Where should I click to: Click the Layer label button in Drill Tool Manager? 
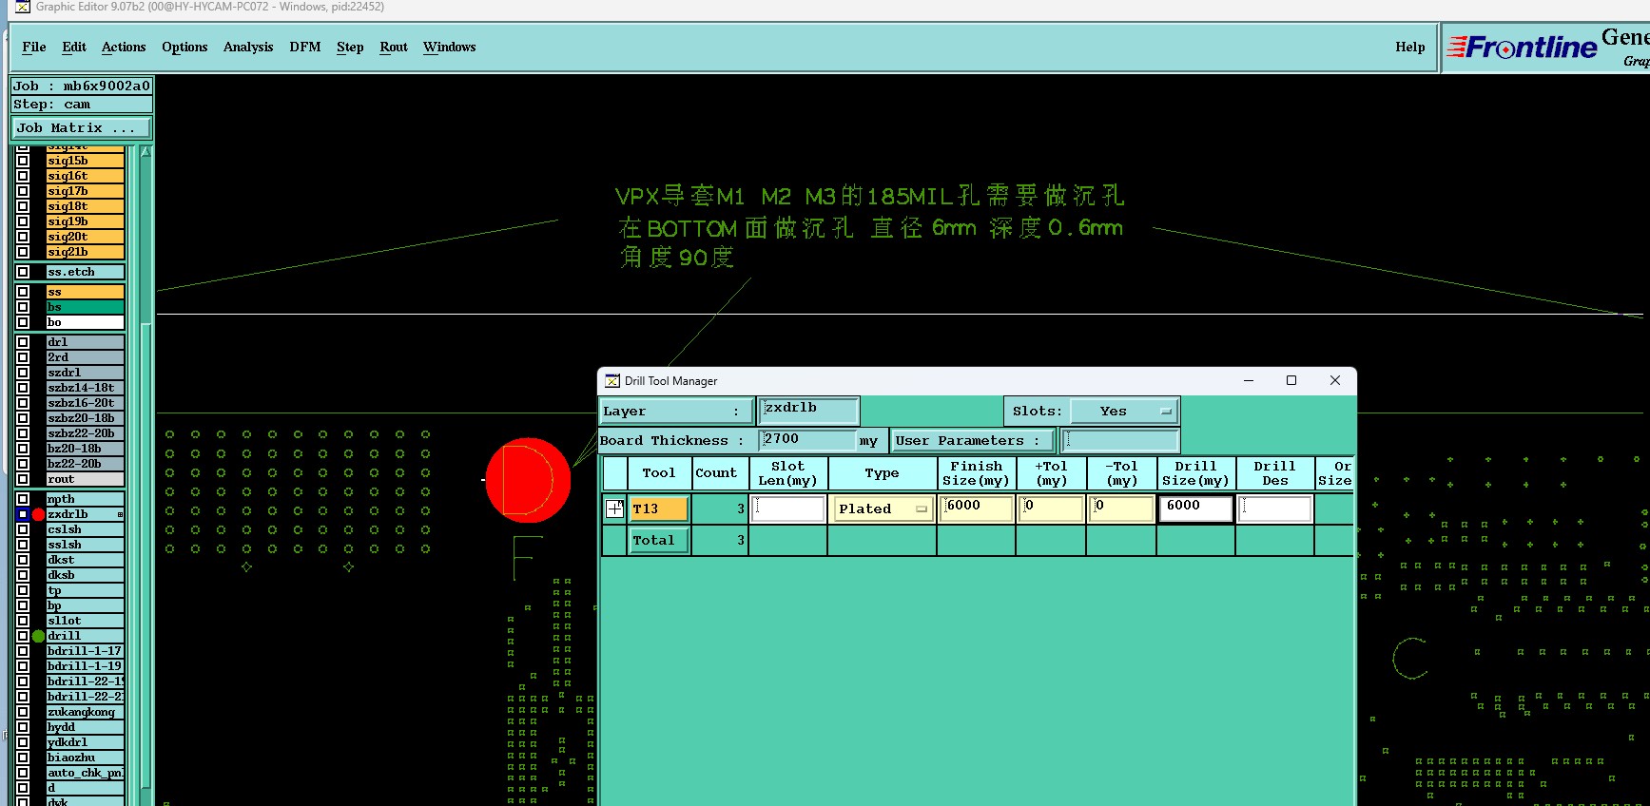(676, 411)
